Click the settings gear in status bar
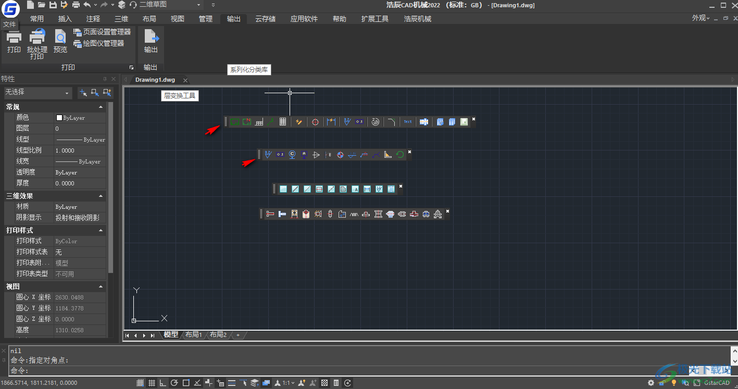738x389 pixels. click(651, 383)
